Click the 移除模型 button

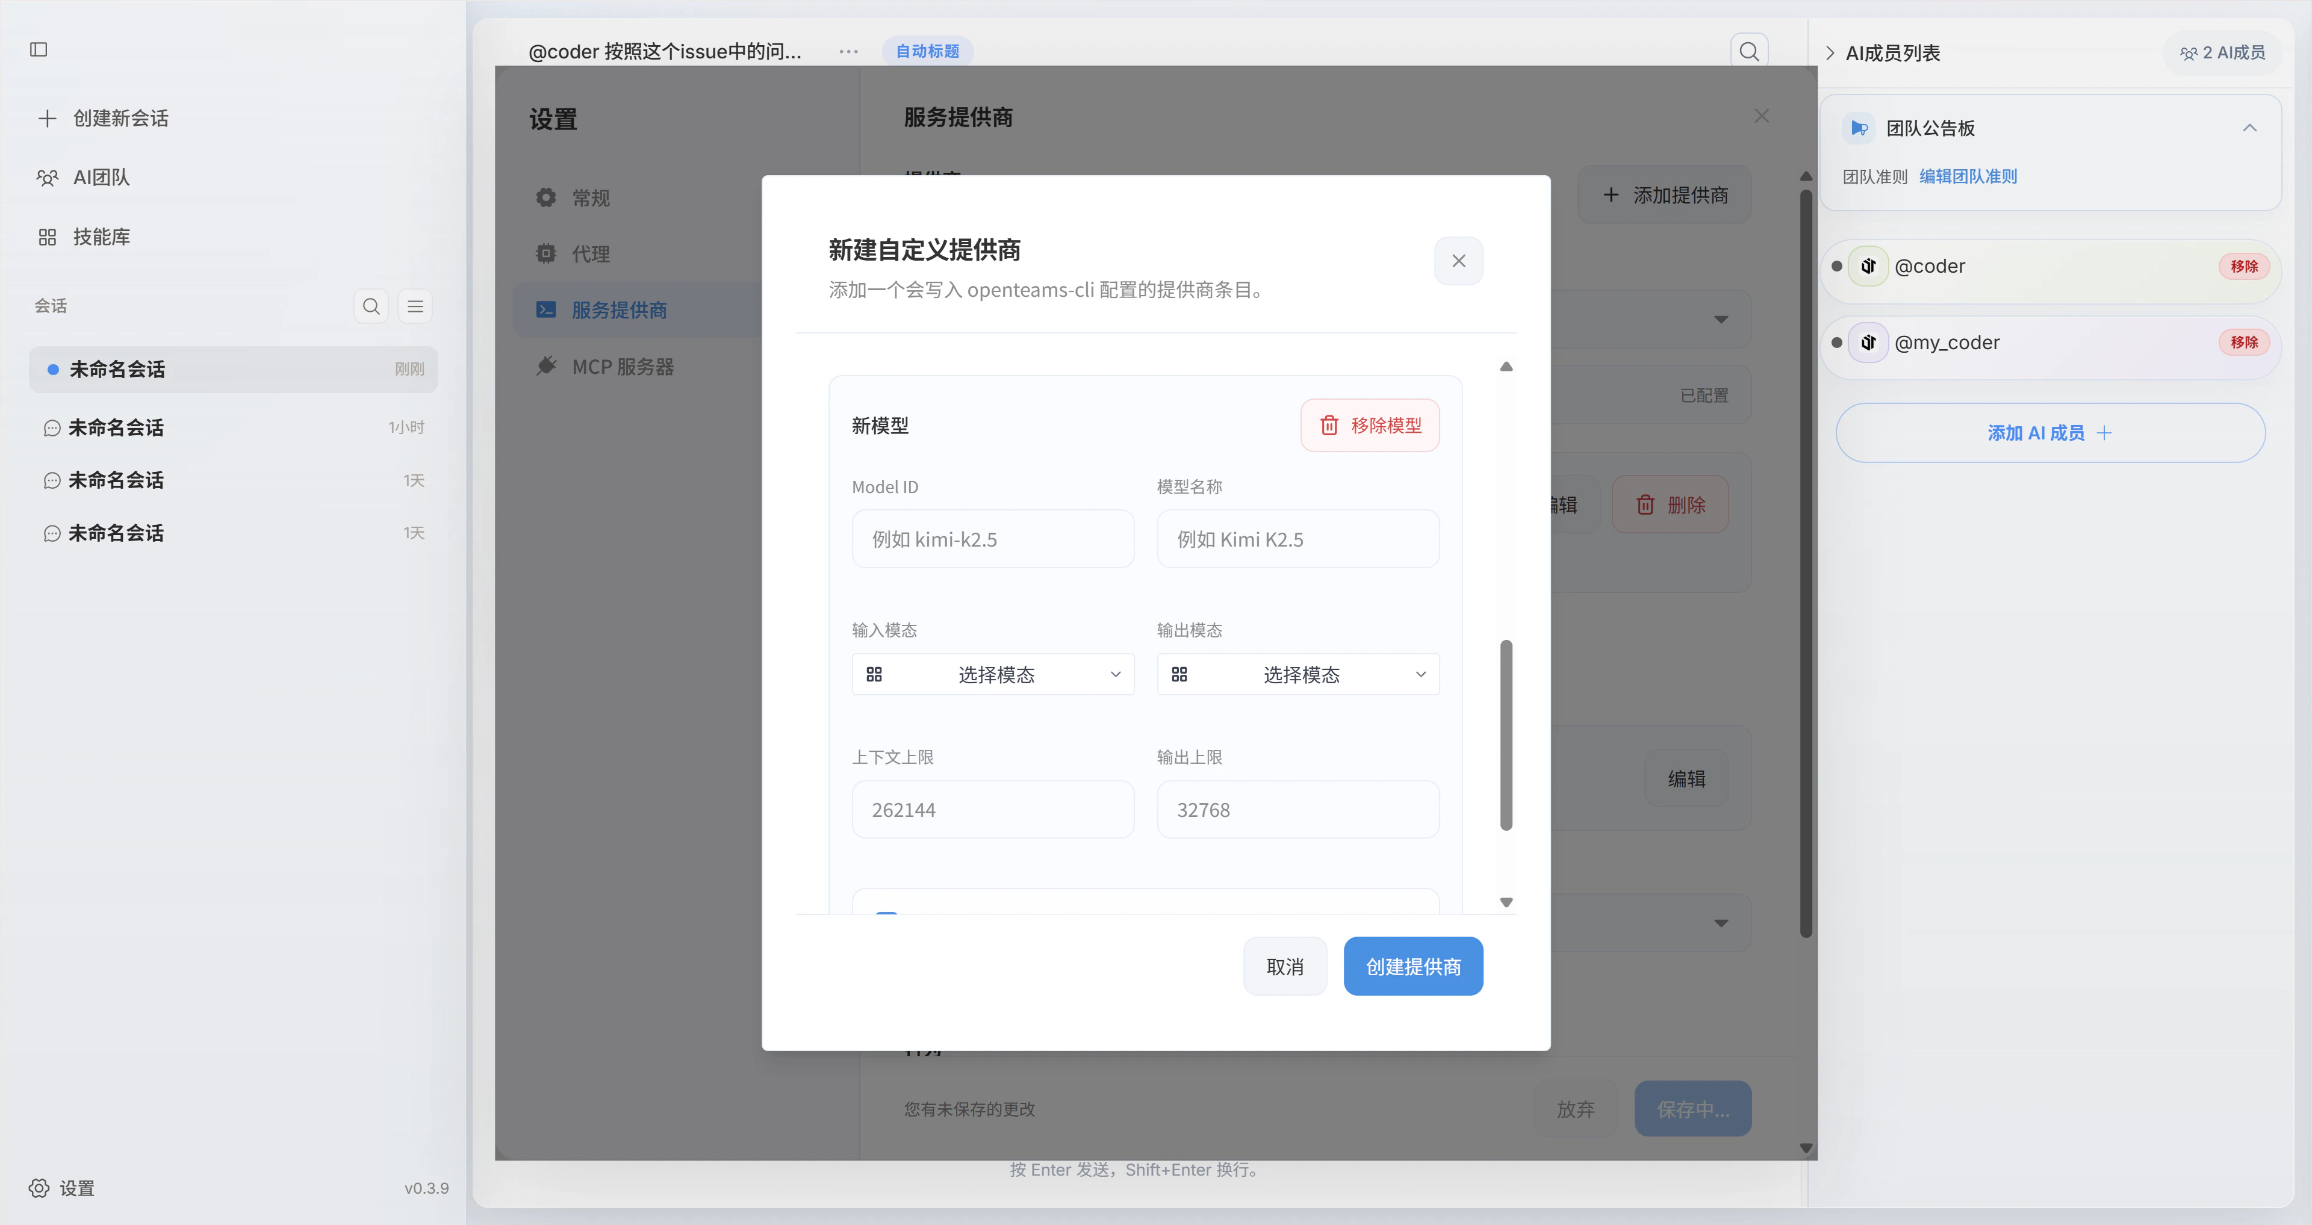pyautogui.click(x=1370, y=426)
